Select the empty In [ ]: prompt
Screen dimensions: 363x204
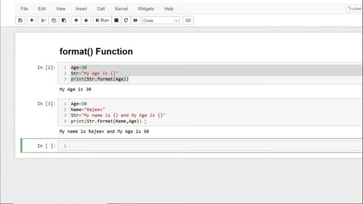pyautogui.click(x=47, y=146)
